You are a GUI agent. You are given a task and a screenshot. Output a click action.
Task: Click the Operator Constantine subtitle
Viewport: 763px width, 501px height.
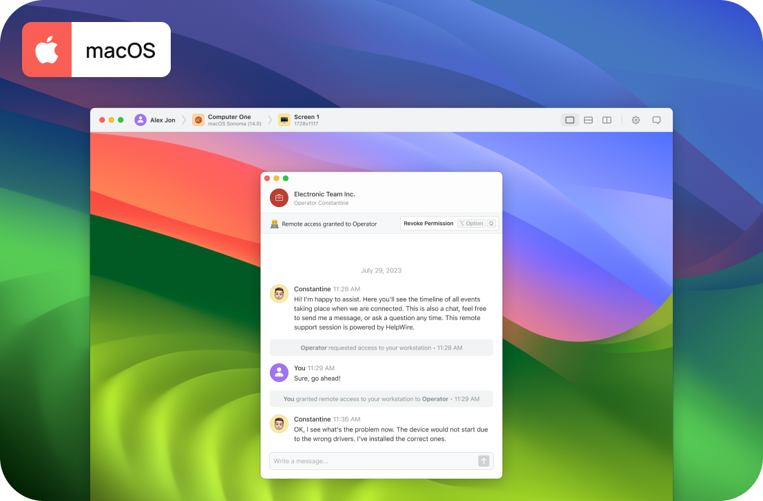pyautogui.click(x=321, y=203)
